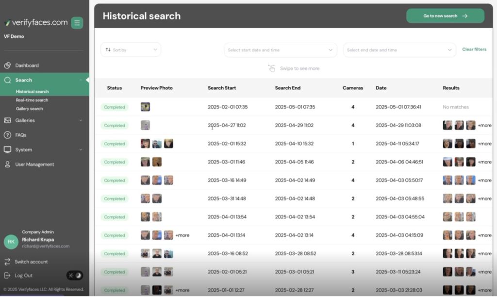The width and height of the screenshot is (497, 297).
Task: Click the Status column header
Action: coord(115,88)
